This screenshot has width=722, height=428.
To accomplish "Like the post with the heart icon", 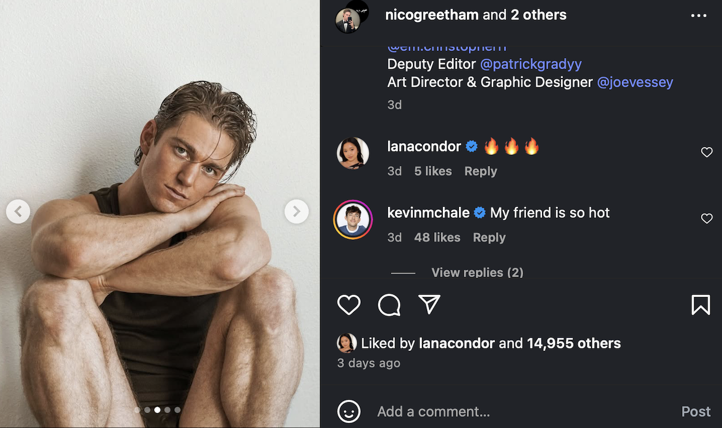I will 349,305.
